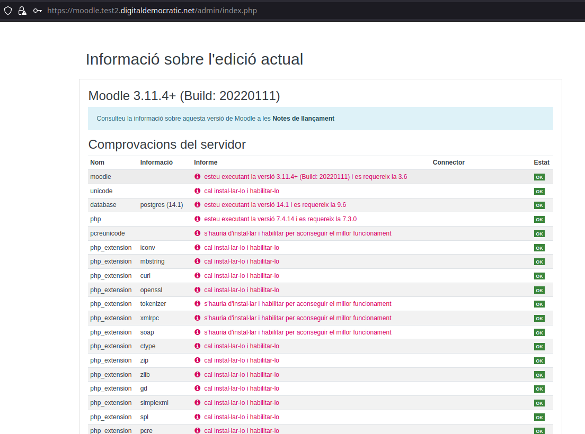
Task: Click info icon in the openssl row
Action: point(197,290)
